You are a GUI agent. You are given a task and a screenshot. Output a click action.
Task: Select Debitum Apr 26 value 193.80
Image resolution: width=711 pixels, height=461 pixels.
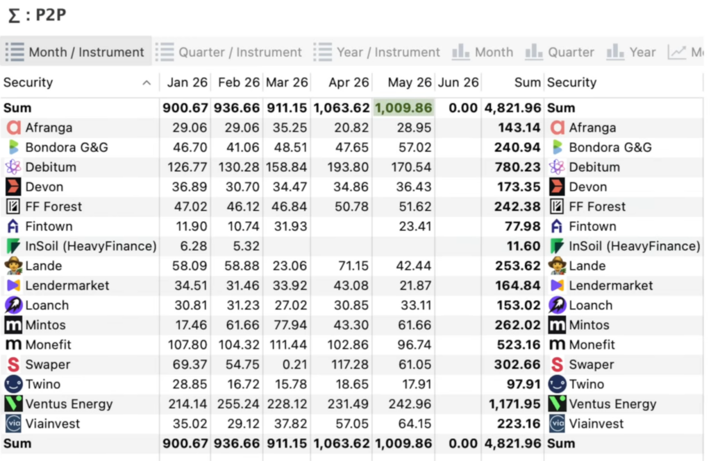click(348, 167)
